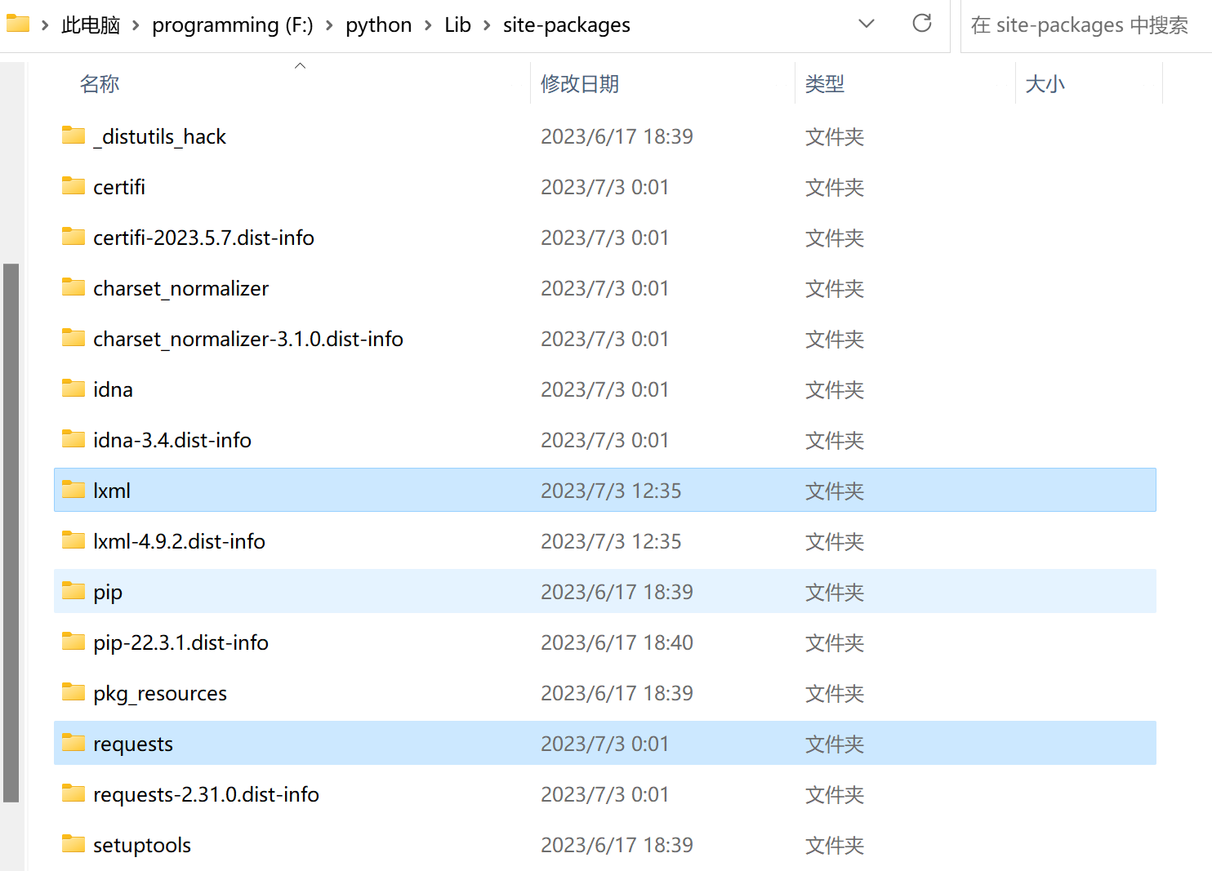This screenshot has height=871, width=1212.
Task: Click the site-packages breadcrumb
Action: [x=567, y=25]
